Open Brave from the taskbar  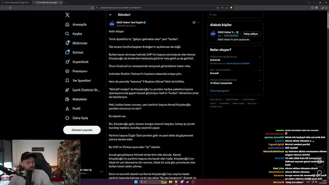tap(176, 182)
